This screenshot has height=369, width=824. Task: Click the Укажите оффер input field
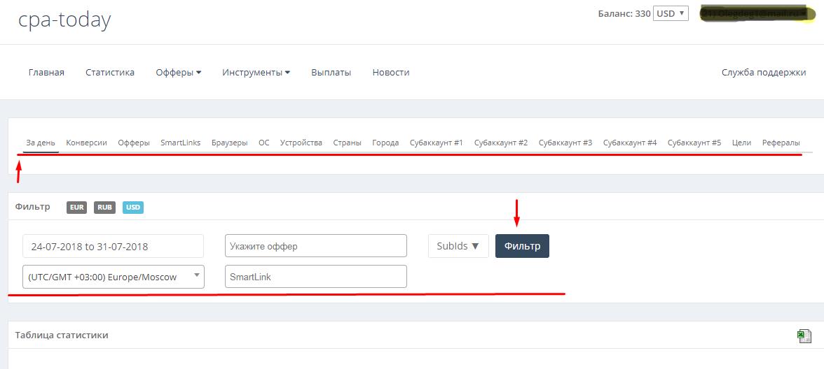315,246
